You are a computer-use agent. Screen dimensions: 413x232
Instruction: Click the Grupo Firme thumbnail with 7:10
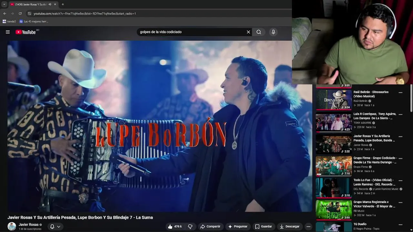pyautogui.click(x=334, y=166)
